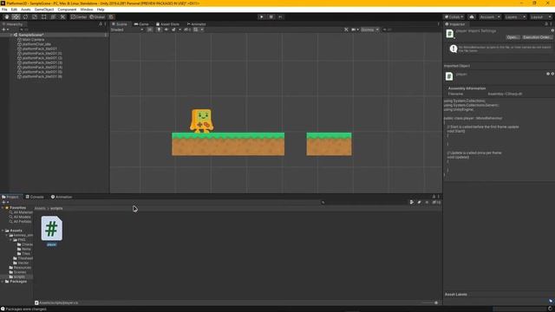Open the Component menu
The height and width of the screenshot is (312, 555).
coord(67,10)
